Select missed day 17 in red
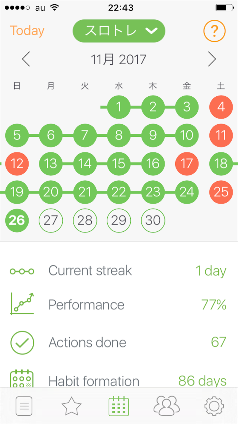 pos(187,164)
